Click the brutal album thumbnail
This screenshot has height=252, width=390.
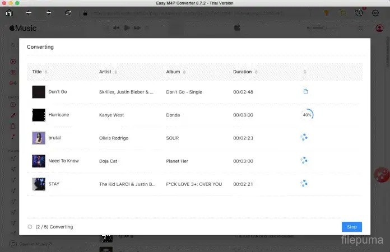tap(39, 138)
